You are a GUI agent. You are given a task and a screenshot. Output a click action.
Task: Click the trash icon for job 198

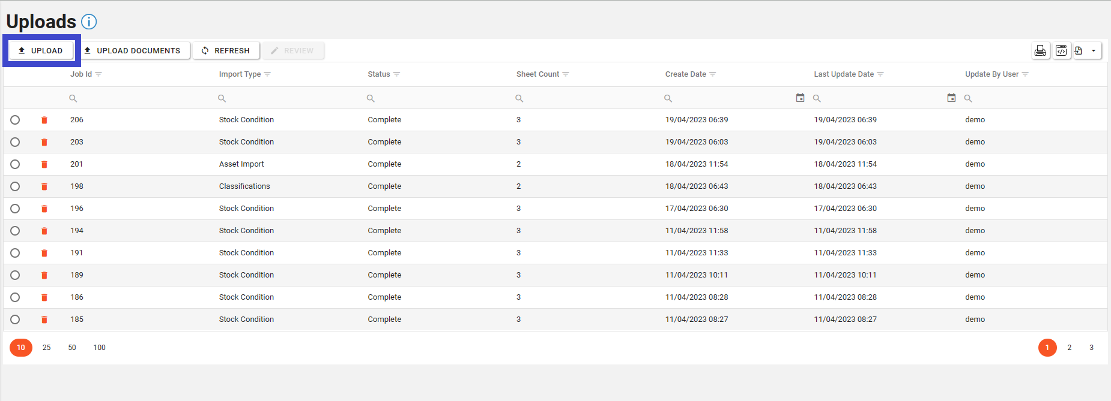click(x=44, y=187)
